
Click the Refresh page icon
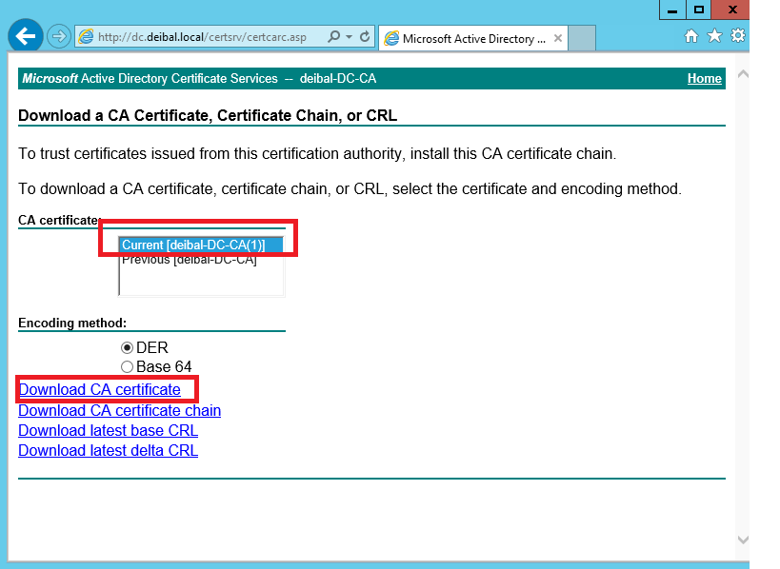tap(364, 37)
